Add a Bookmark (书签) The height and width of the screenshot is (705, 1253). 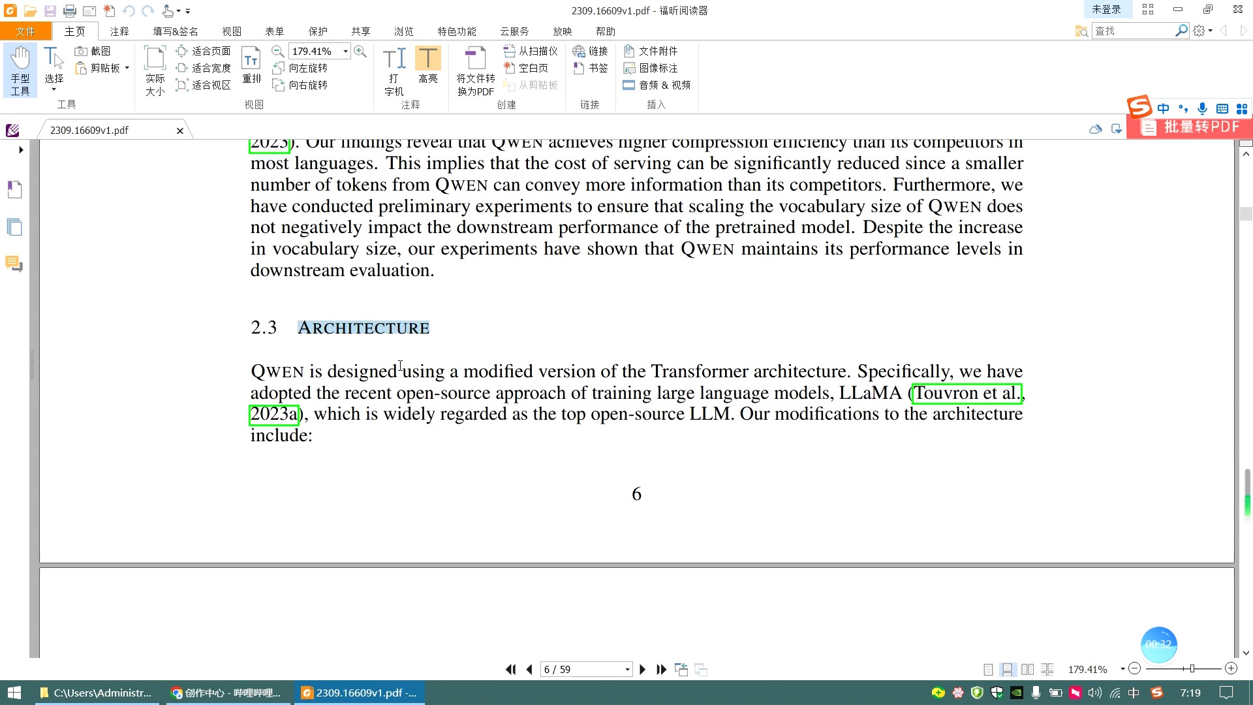pyautogui.click(x=590, y=68)
